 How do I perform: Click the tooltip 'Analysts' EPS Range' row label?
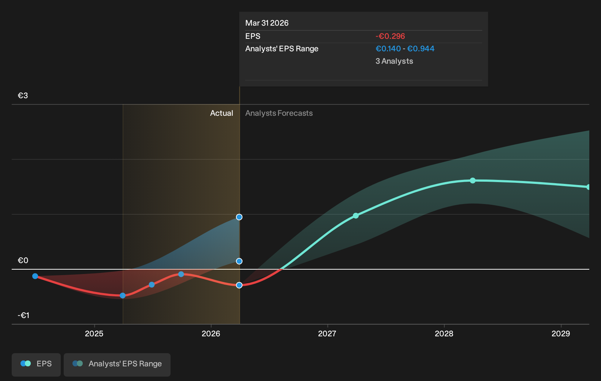282,49
